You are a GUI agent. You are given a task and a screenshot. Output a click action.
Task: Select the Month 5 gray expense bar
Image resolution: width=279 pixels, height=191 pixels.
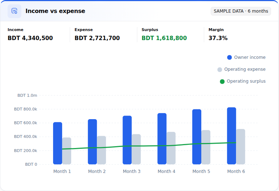point(206,147)
